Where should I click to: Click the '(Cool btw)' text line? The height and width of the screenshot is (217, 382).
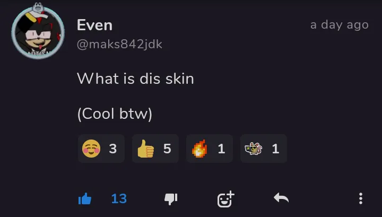[x=115, y=114]
